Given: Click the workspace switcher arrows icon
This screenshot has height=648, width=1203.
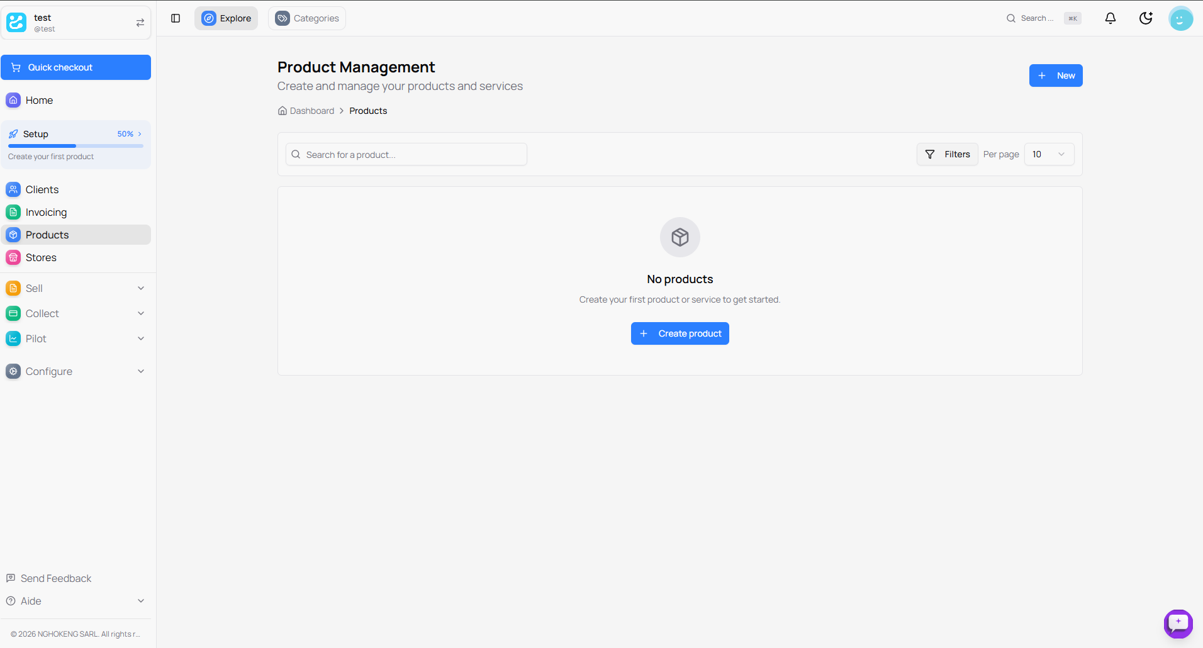Looking at the screenshot, I should (x=141, y=22).
